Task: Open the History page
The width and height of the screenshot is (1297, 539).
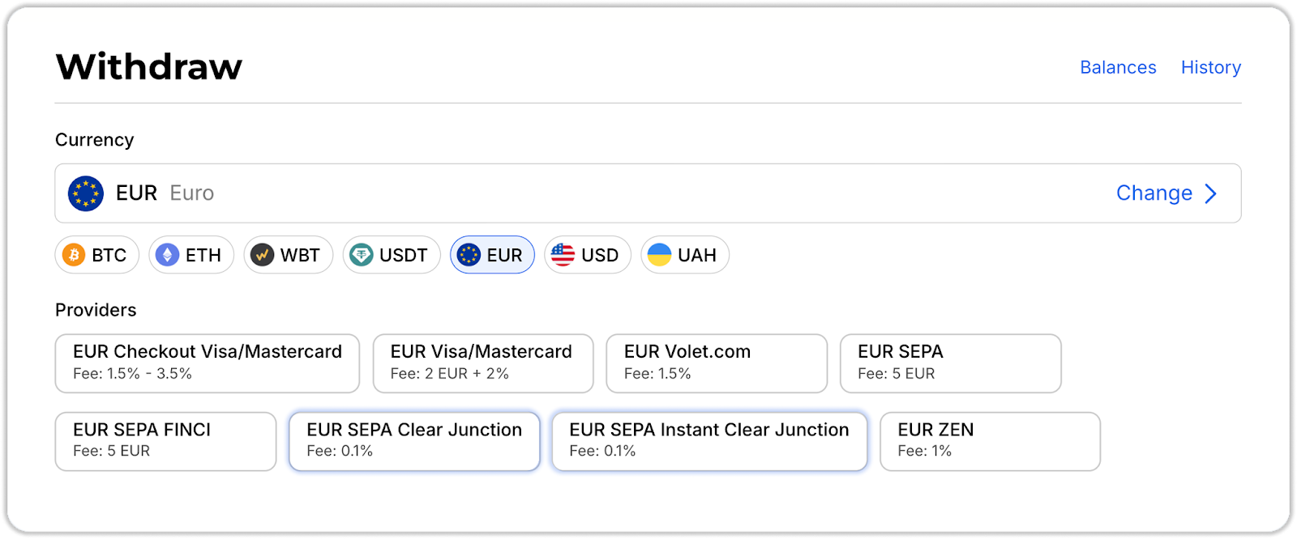Action: click(x=1210, y=67)
